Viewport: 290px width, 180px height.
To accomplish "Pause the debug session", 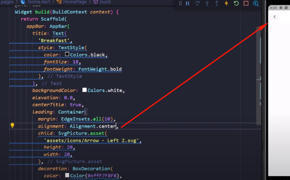I will (187, 3).
